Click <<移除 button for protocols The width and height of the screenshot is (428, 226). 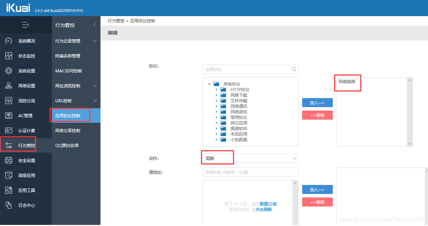[x=317, y=115]
